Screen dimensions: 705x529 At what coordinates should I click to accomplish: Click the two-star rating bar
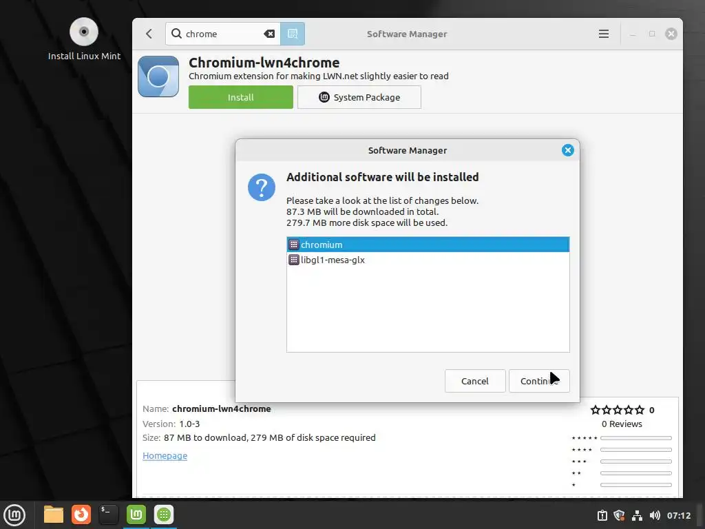click(x=635, y=473)
